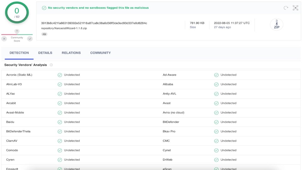302x170 pixels.
Task: Click the ClamAV vendor name
Action: coord(12,141)
